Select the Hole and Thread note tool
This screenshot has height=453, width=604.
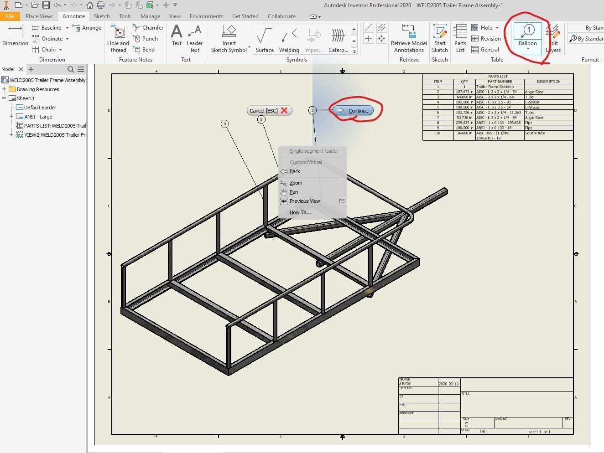(x=117, y=39)
